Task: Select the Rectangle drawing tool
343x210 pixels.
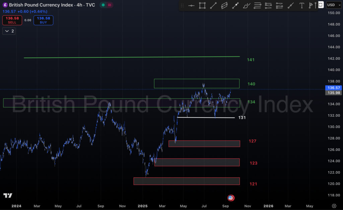Action: tap(202, 5)
